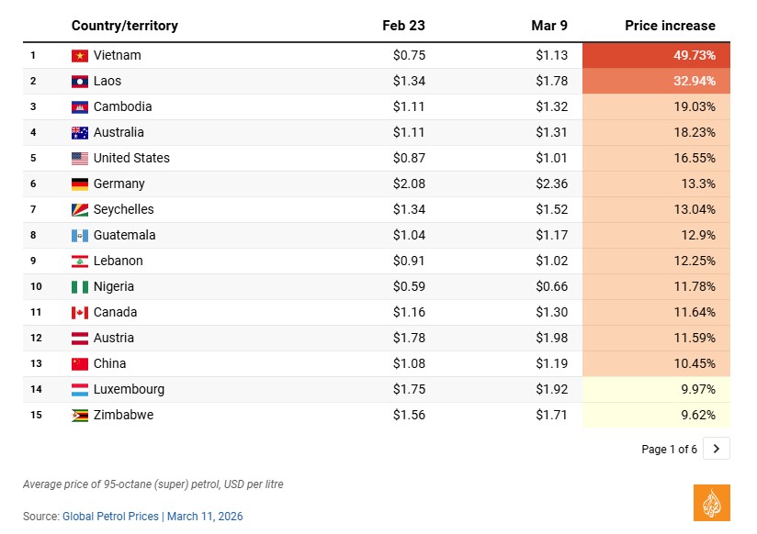
Task: Click the Vietnam flag icon
Action: coord(80,55)
